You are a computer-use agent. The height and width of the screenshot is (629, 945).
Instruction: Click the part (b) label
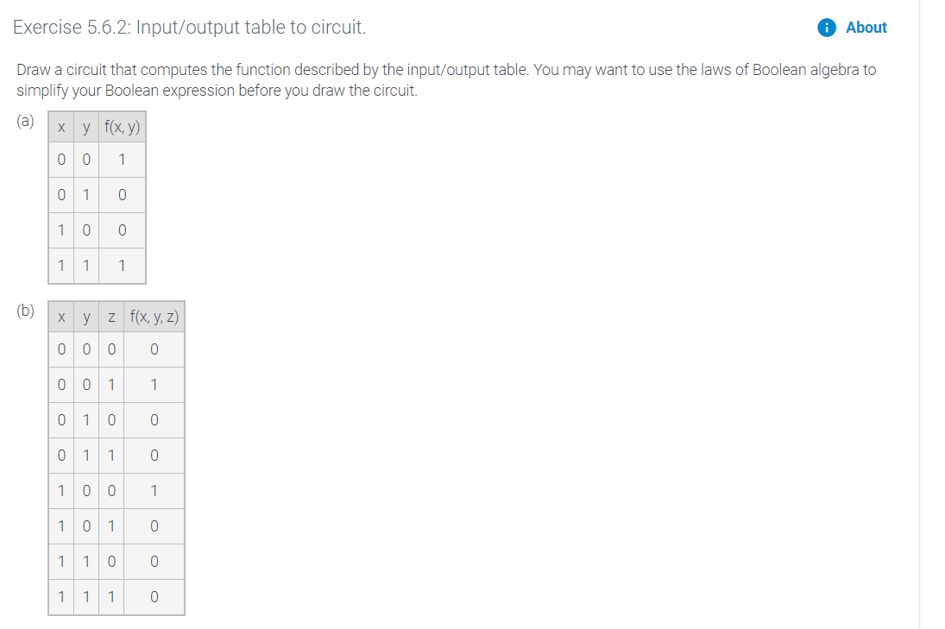[25, 310]
